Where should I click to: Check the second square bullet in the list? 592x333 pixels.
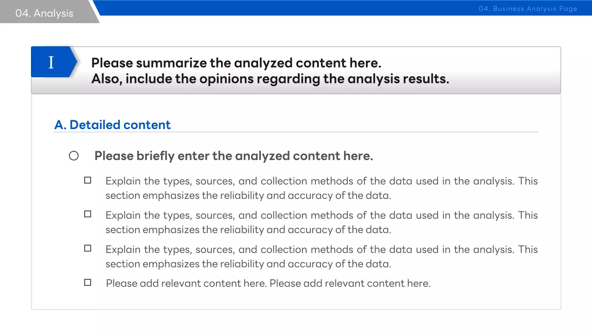click(87, 214)
